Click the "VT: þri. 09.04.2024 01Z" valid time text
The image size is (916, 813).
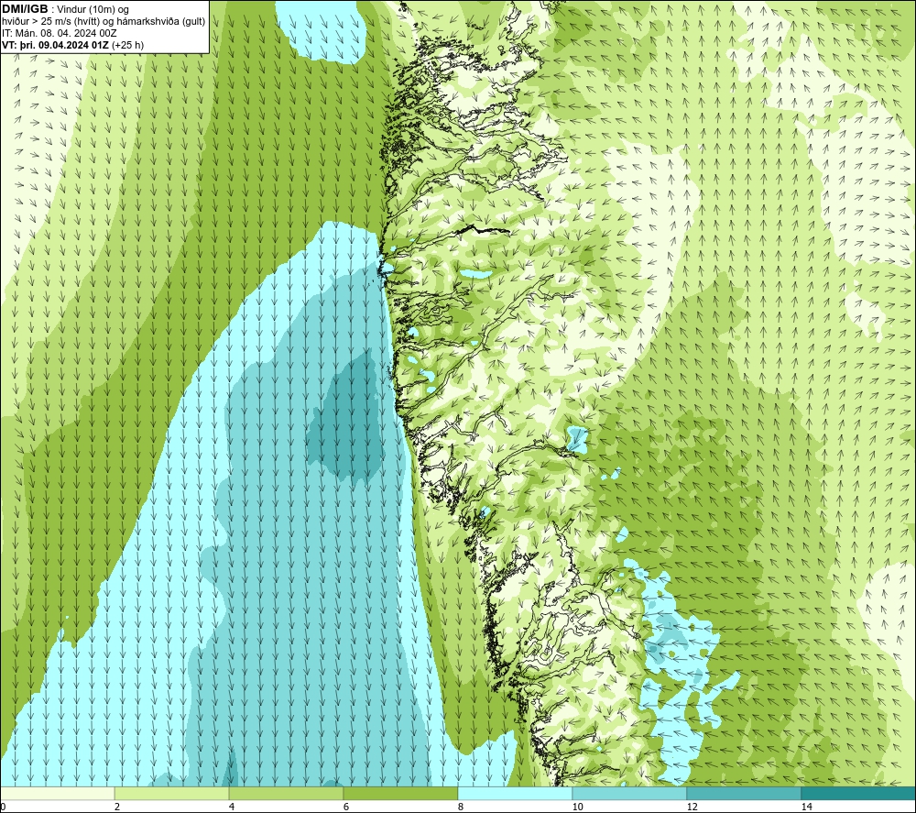56,44
